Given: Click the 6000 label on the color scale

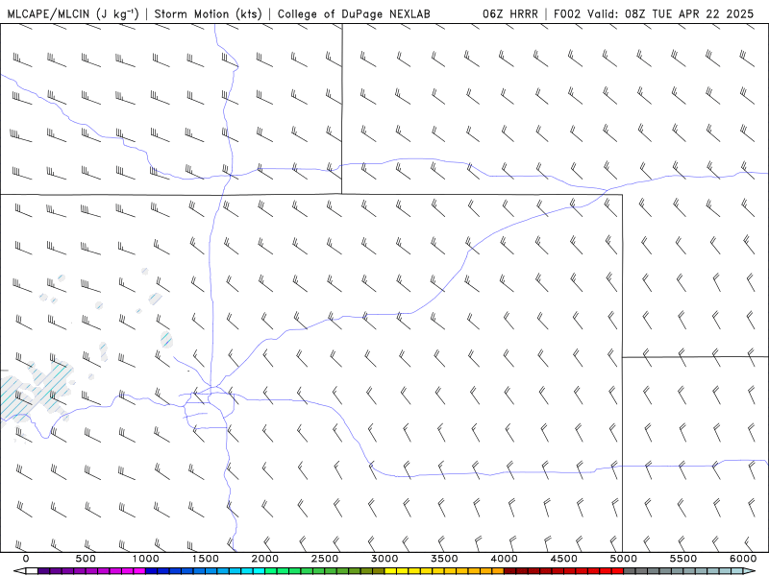Looking at the screenshot, I should tap(743, 559).
